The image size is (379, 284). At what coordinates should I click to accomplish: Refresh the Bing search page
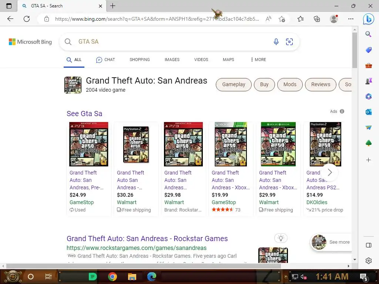click(x=27, y=19)
